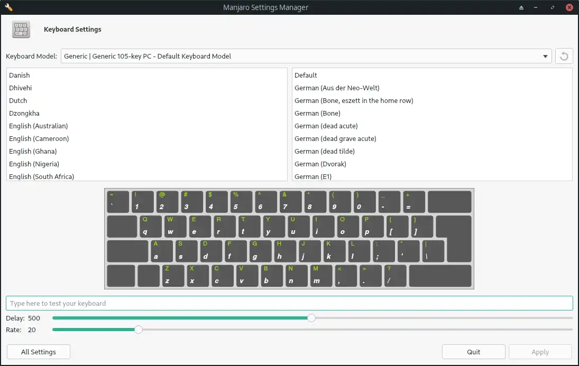The height and width of the screenshot is (366, 579).
Task: Close the Manjaro Settings Manager window
Action: [569, 7]
